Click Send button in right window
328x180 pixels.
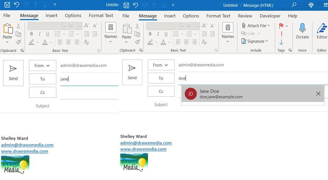coord(132,72)
